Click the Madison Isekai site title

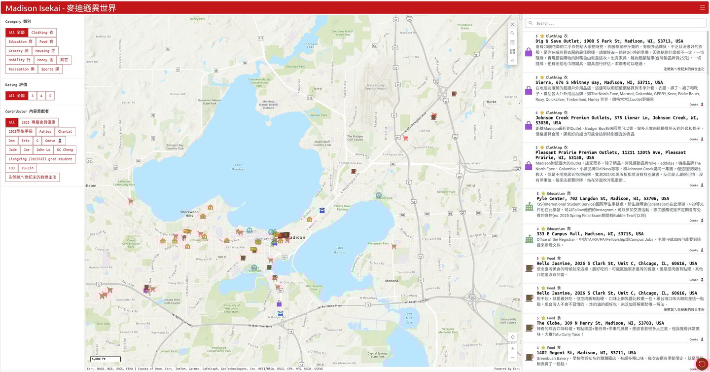pos(61,8)
